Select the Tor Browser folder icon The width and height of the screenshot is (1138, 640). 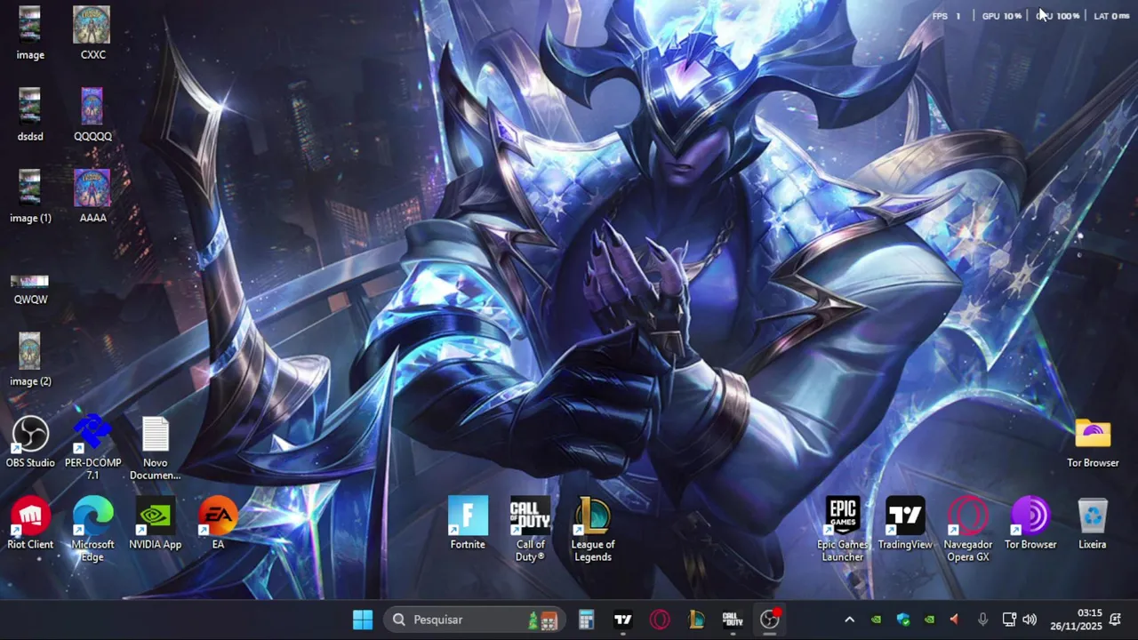click(1093, 442)
